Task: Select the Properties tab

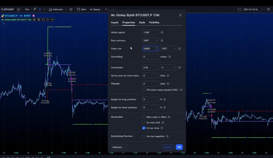Action: [129, 22]
